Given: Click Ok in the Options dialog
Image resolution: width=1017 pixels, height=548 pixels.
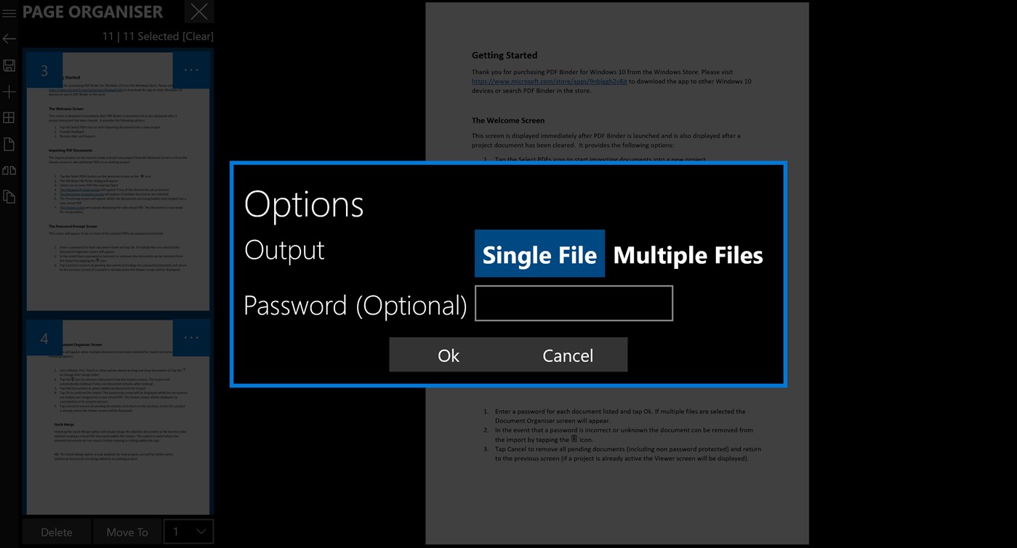Looking at the screenshot, I should 449,355.
